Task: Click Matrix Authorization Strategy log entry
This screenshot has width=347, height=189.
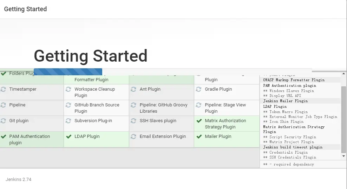Action: point(294,129)
